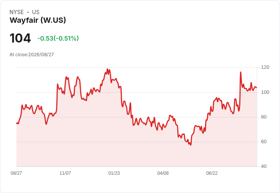
Task: Click the US market label
Action: pyautogui.click(x=36, y=12)
